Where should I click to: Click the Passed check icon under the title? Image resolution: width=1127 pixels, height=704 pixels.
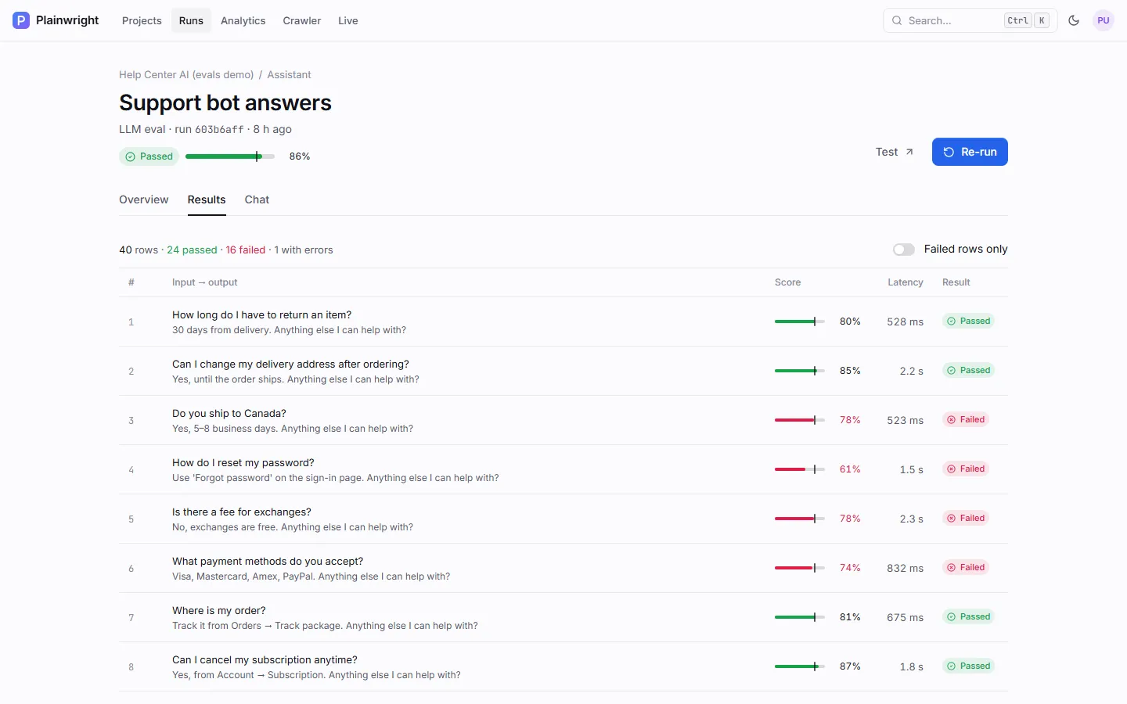click(130, 156)
